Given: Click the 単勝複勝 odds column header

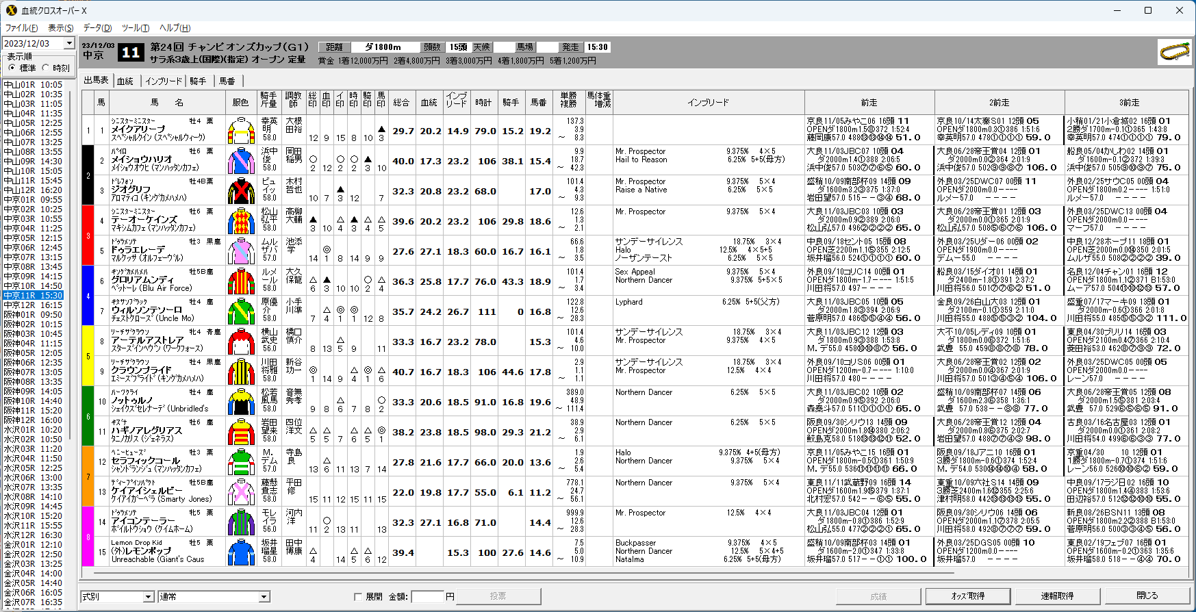Looking at the screenshot, I should pos(568,103).
